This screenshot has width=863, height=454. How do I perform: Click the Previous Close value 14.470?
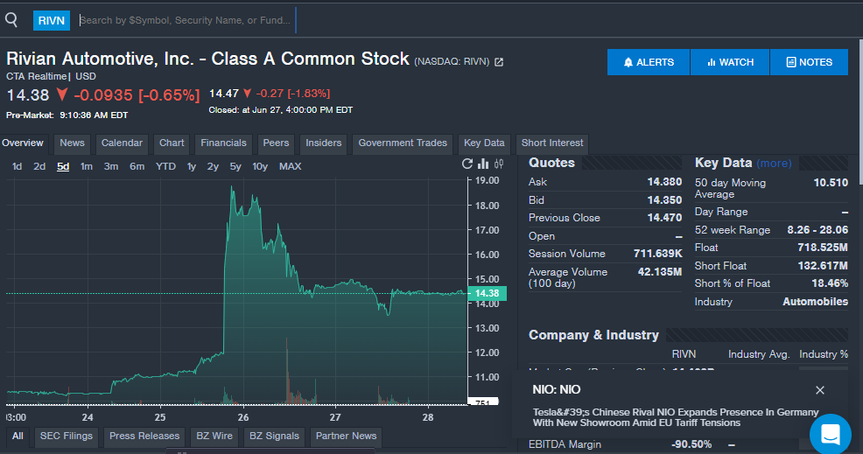664,217
